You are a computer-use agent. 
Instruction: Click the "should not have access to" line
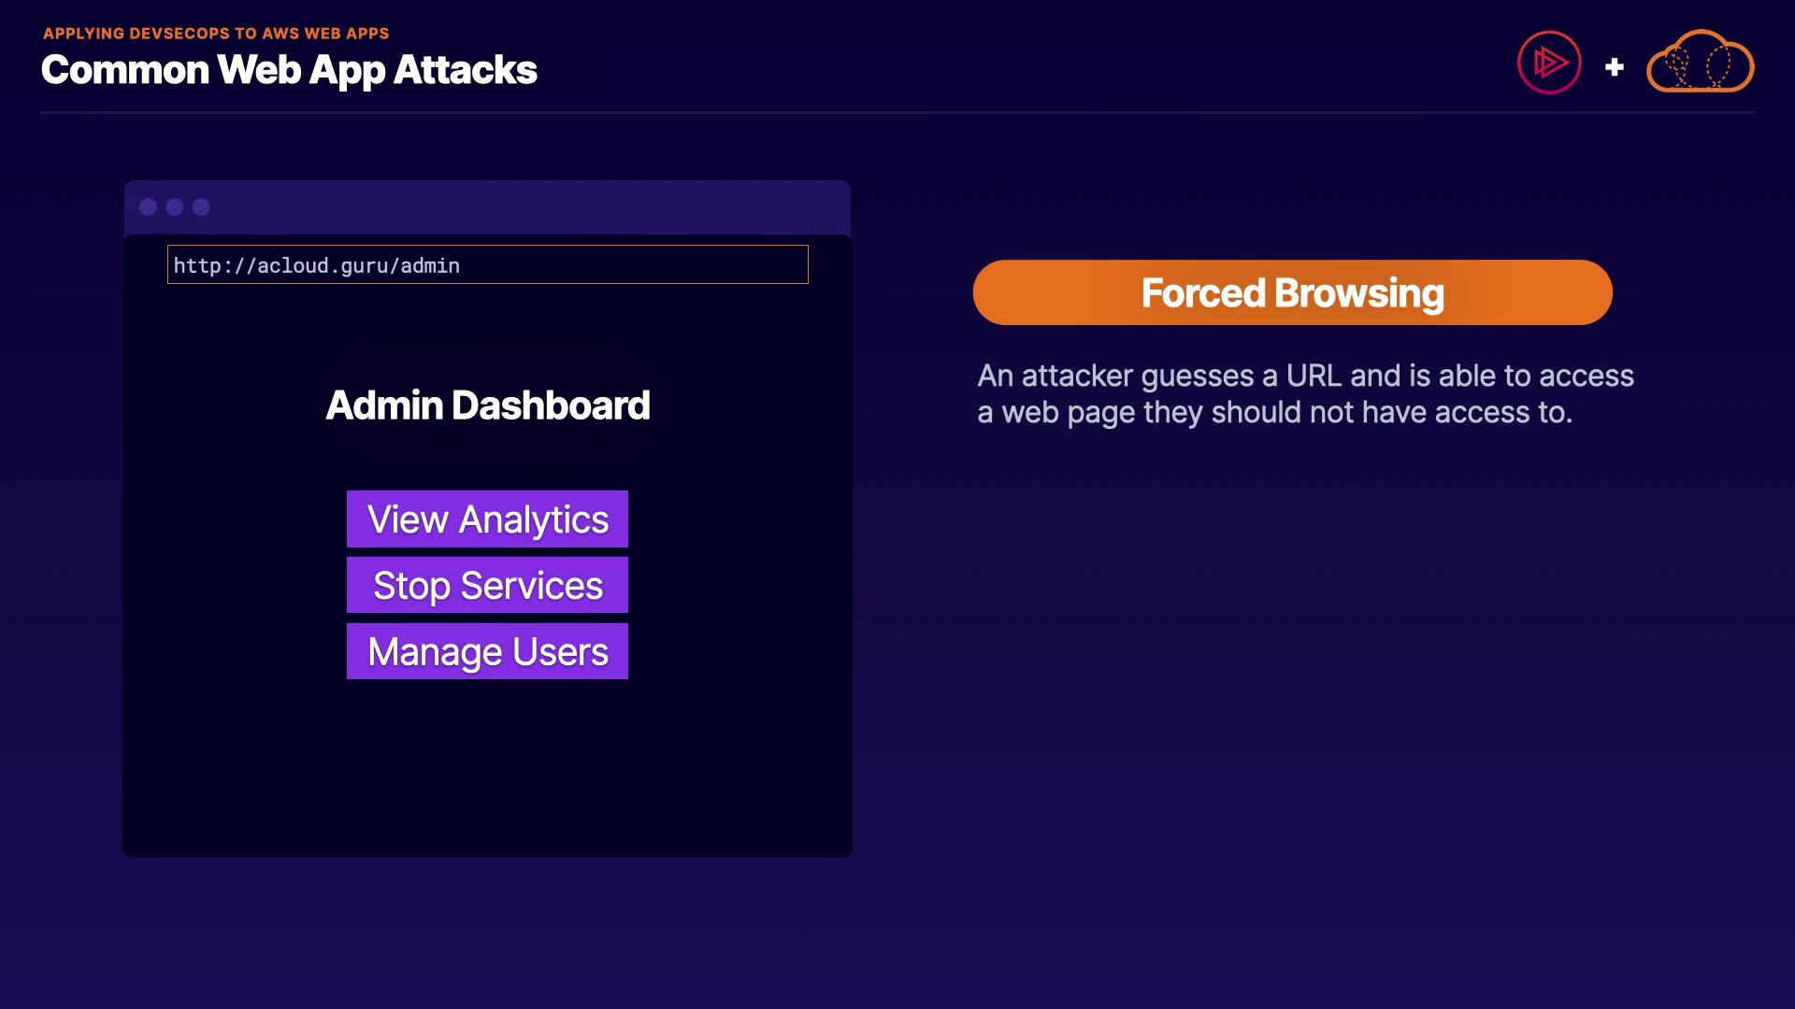pyautogui.click(x=1274, y=413)
